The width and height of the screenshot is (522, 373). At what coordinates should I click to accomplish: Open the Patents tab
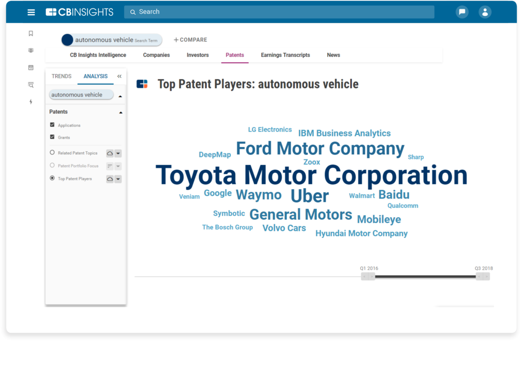[235, 55]
